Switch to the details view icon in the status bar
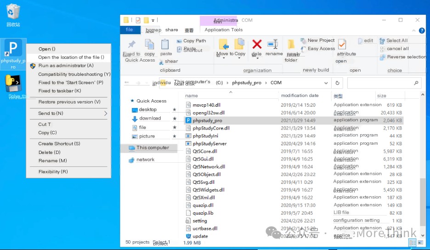Image resolution: width=430 pixels, height=250 pixels. coord(413,243)
